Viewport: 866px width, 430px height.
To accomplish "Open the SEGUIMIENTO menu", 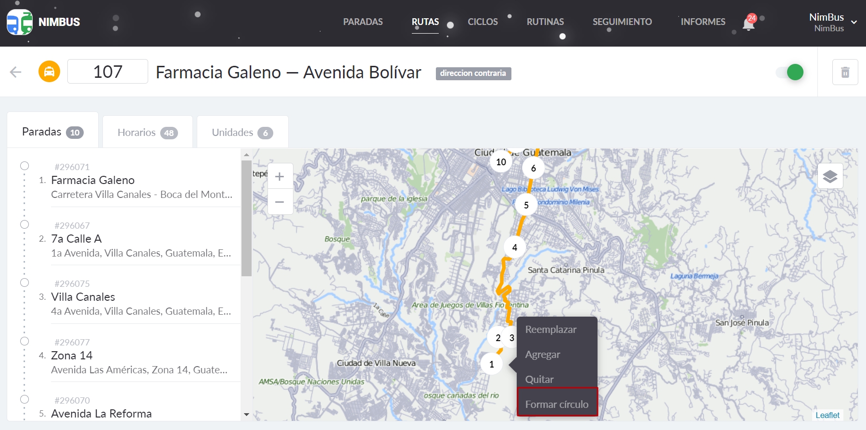I will [x=622, y=22].
